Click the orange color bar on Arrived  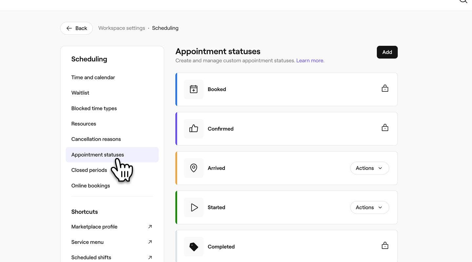point(176,168)
